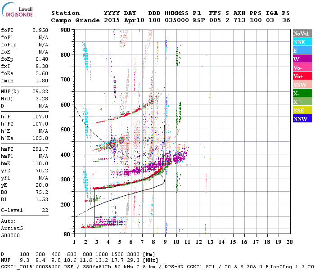
Task: Click the 713 value under AXN
Action: click(x=239, y=20)
